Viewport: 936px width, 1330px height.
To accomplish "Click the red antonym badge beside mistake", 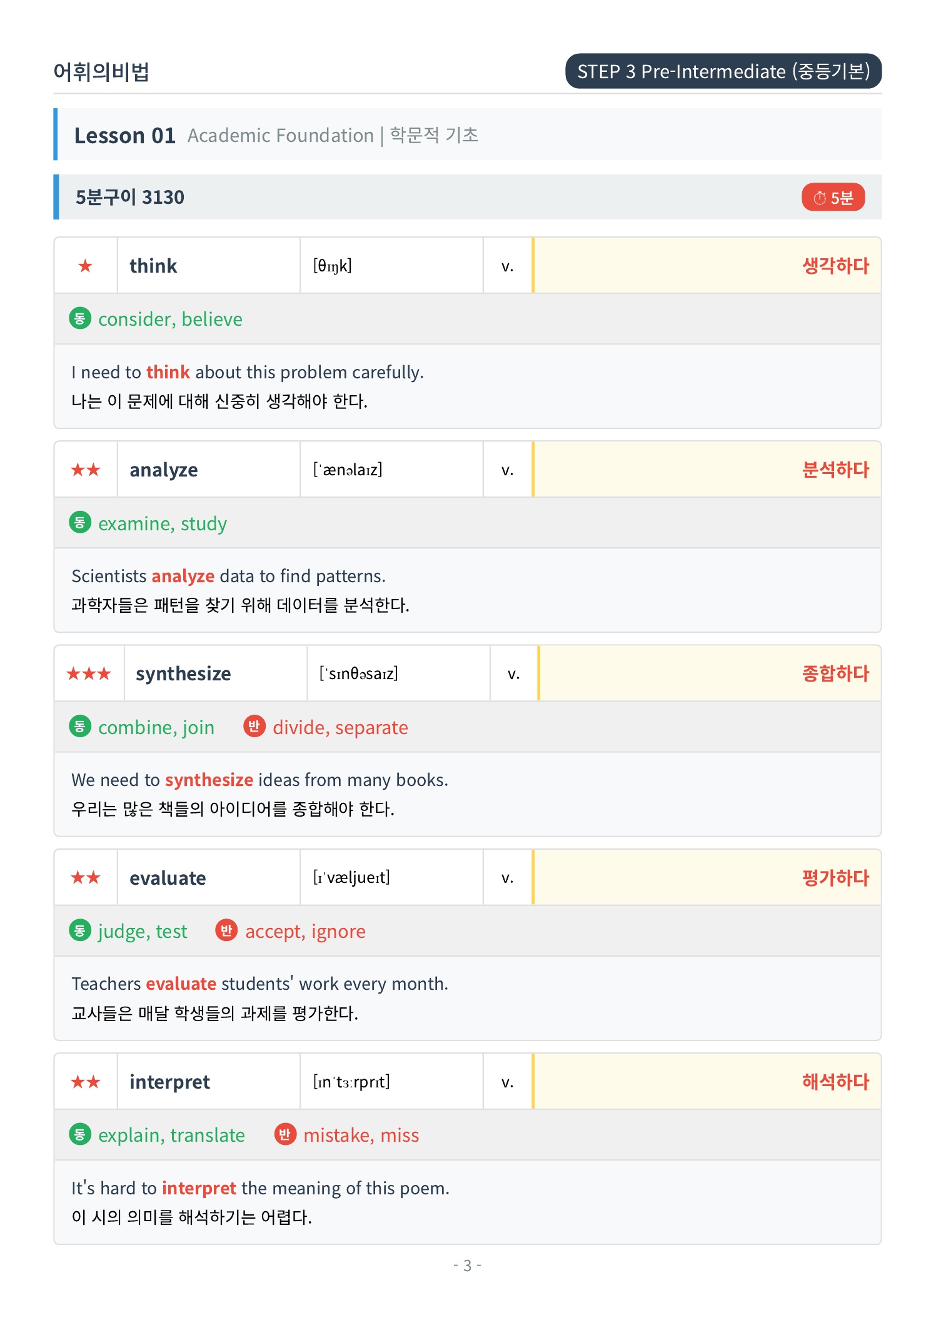I will point(284,1134).
